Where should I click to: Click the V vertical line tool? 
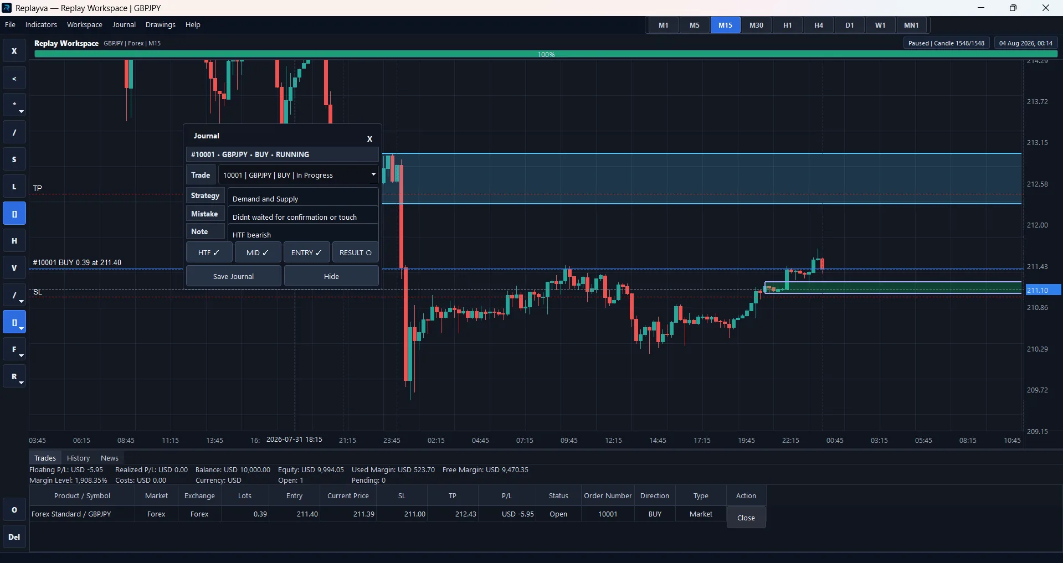(x=14, y=268)
